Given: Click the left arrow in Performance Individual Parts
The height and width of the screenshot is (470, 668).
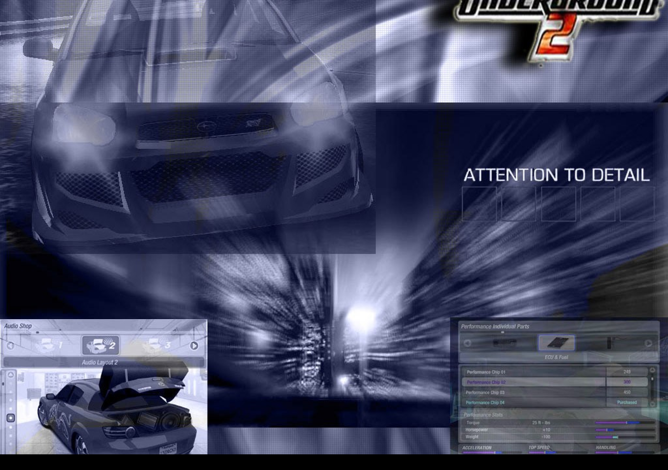Looking at the screenshot, I should pyautogui.click(x=467, y=343).
